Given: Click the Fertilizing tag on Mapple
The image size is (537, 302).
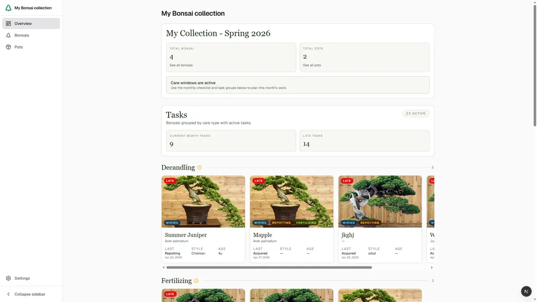Looking at the screenshot, I should click(306, 223).
